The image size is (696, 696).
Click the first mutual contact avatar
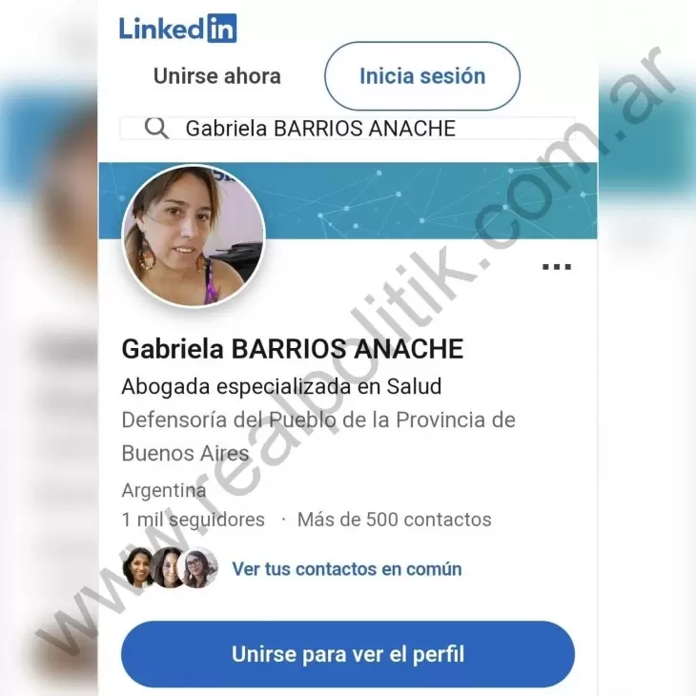point(138,567)
